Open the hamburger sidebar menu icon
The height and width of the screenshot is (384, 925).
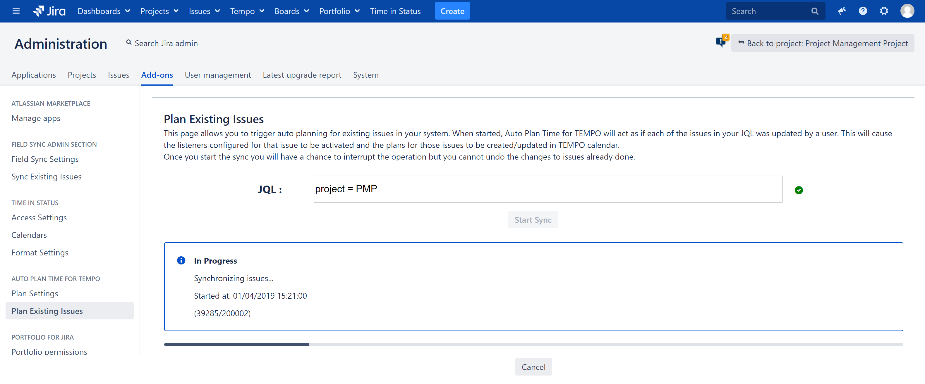16,11
